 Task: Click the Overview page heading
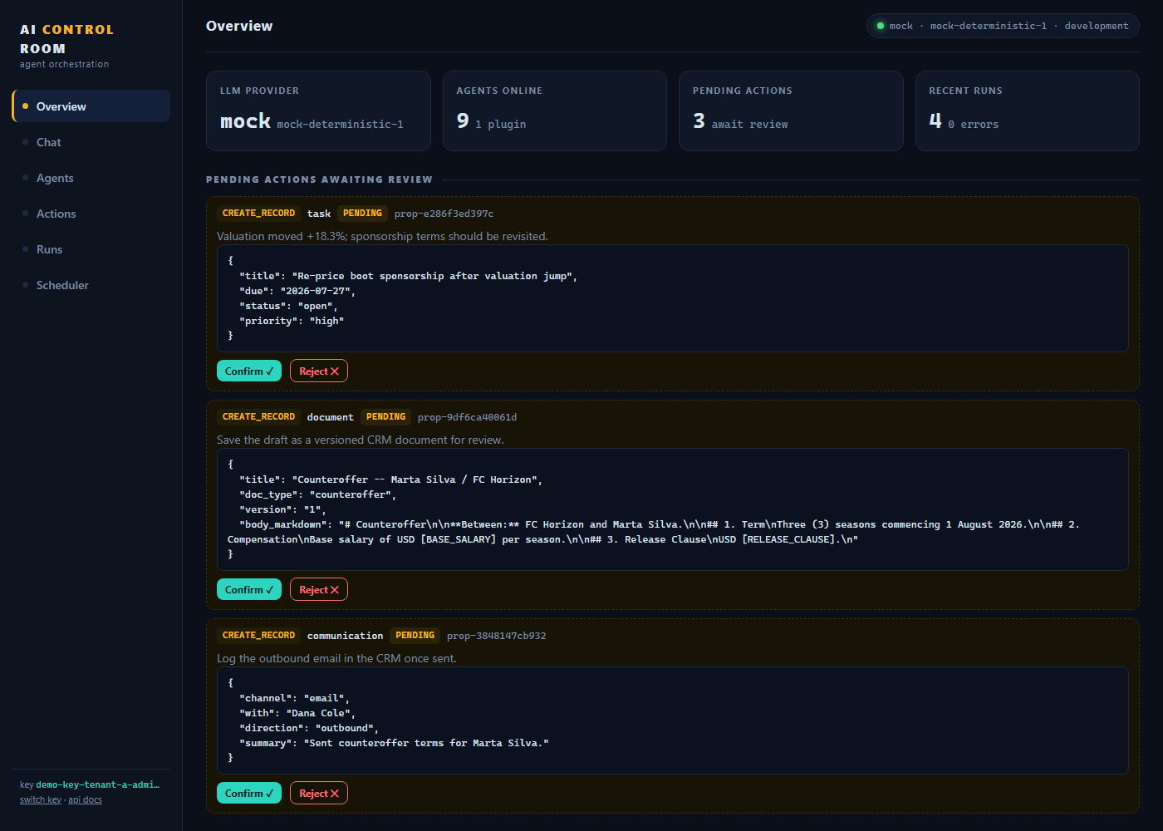[239, 26]
